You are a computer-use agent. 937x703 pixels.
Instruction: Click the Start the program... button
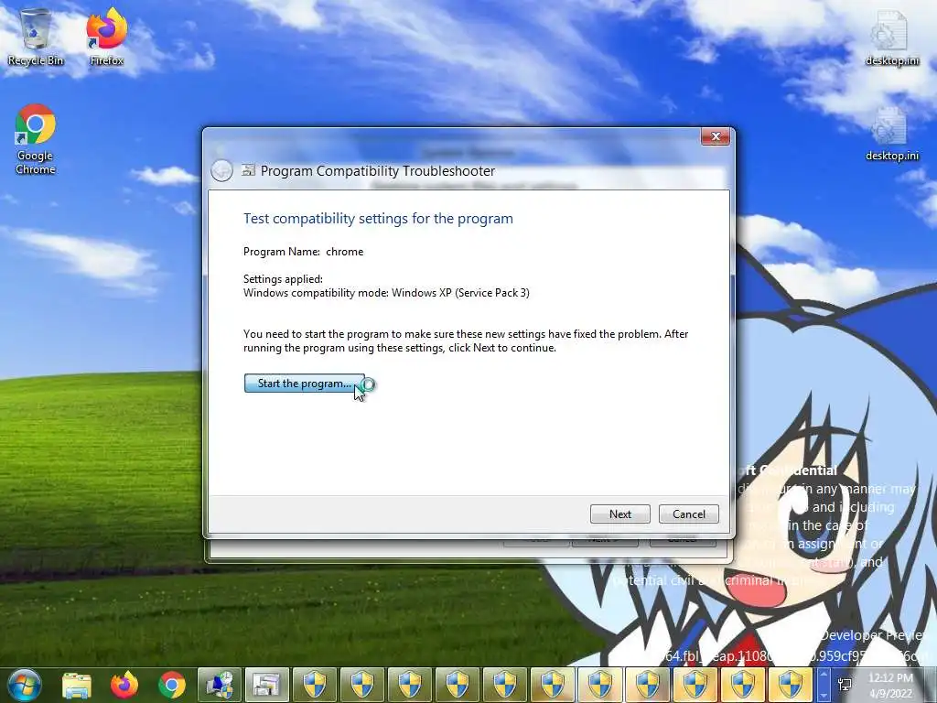pyautogui.click(x=304, y=384)
